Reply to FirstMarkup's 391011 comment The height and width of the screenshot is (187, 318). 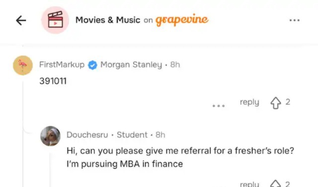tap(249, 102)
